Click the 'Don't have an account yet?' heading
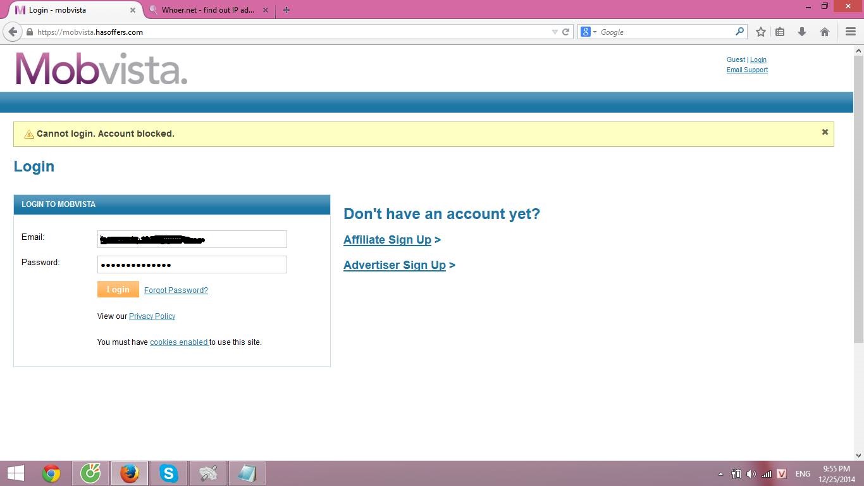 pos(441,214)
